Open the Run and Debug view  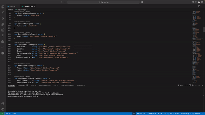(x=3, y=24)
